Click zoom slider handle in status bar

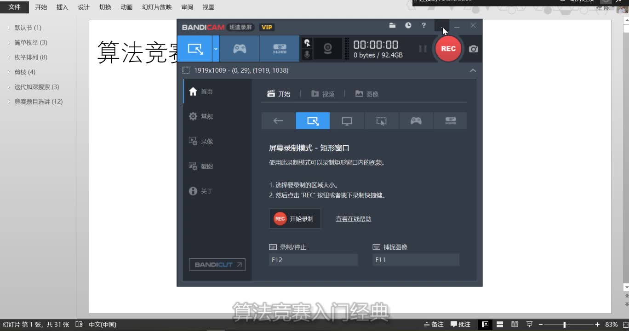564,325
